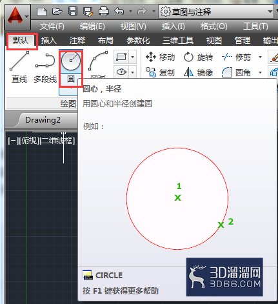
Task: Open the AutoCAD application menu button
Action: click(x=17, y=17)
